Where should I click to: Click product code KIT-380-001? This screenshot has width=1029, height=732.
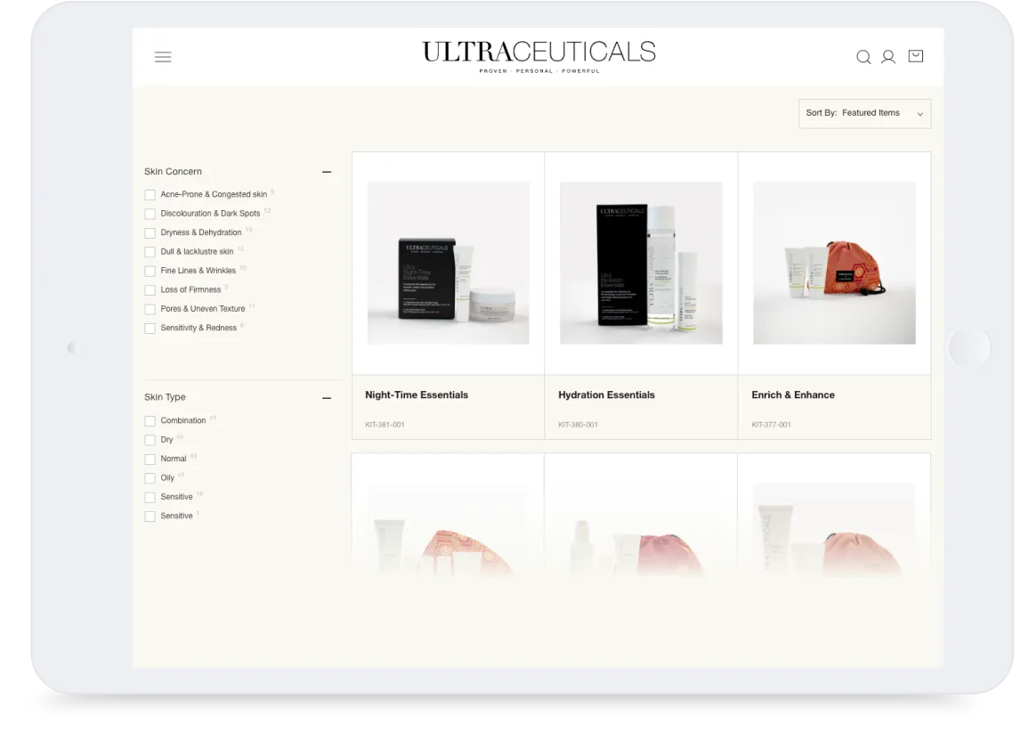click(x=579, y=425)
